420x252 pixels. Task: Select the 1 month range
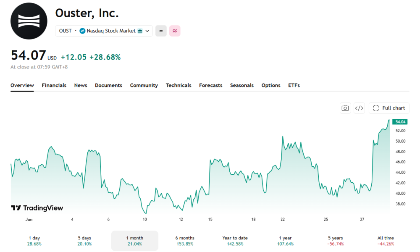pyautogui.click(x=135, y=241)
